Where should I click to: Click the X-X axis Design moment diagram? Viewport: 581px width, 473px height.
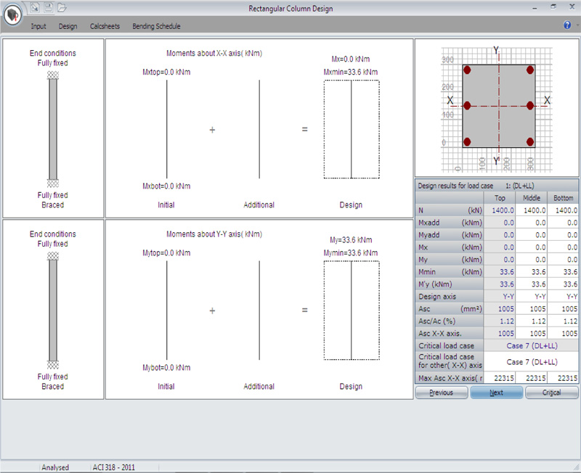[x=351, y=129]
